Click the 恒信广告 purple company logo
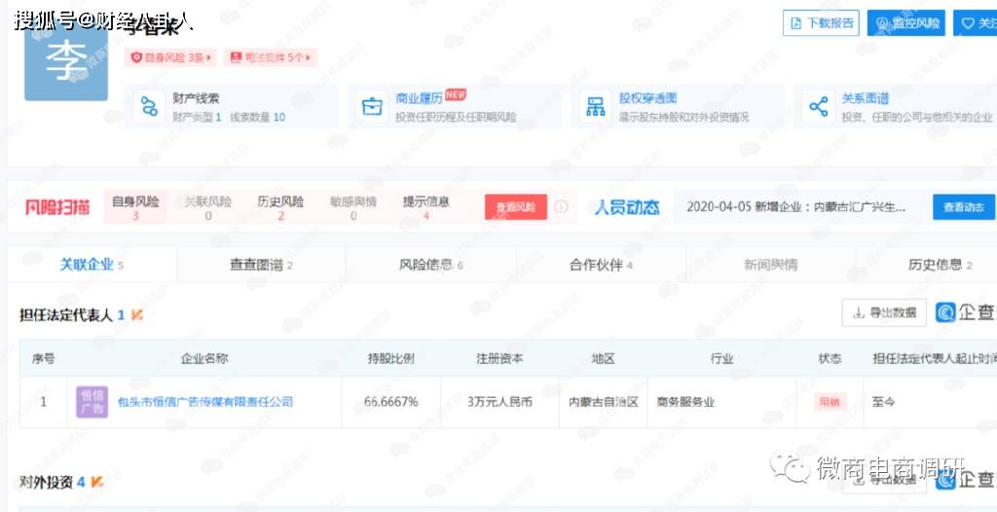Viewport: 997px width, 512px height. click(92, 402)
